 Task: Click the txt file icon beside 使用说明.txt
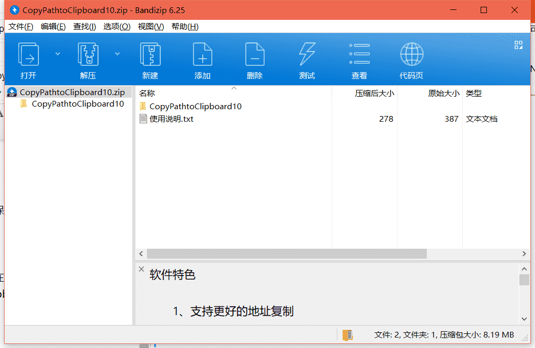143,119
